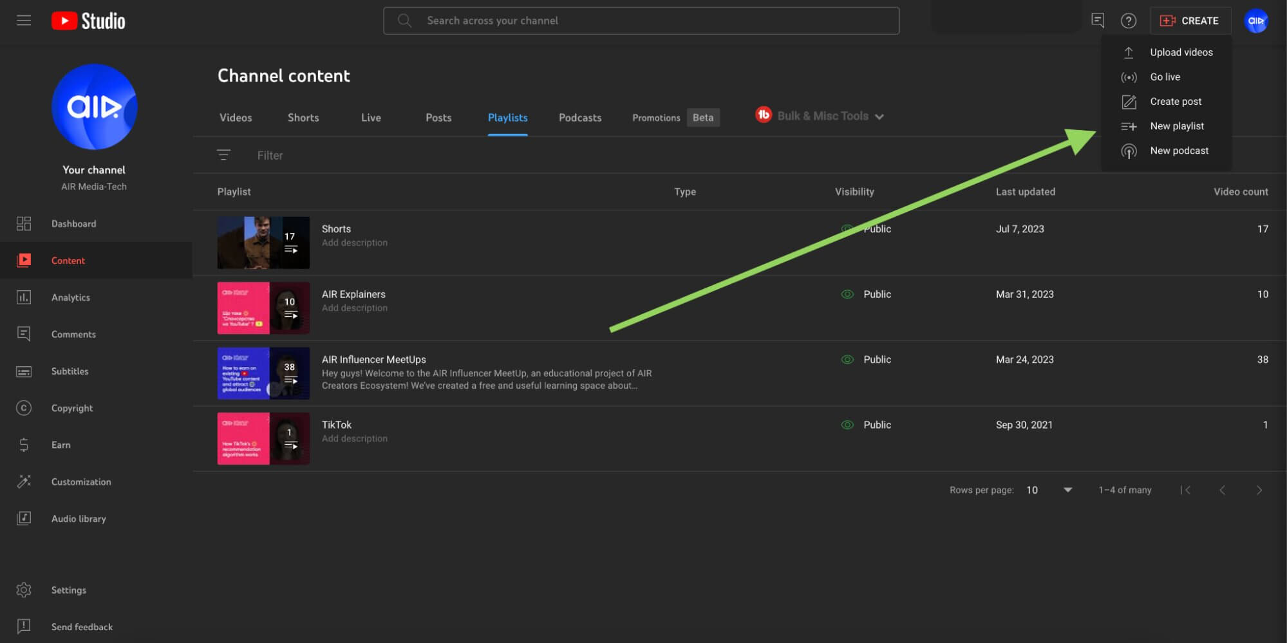Click the Video count column header
The image size is (1287, 643).
(x=1241, y=192)
